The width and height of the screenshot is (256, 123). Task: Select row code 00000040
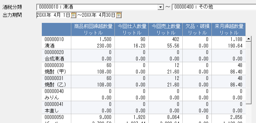point(54,91)
